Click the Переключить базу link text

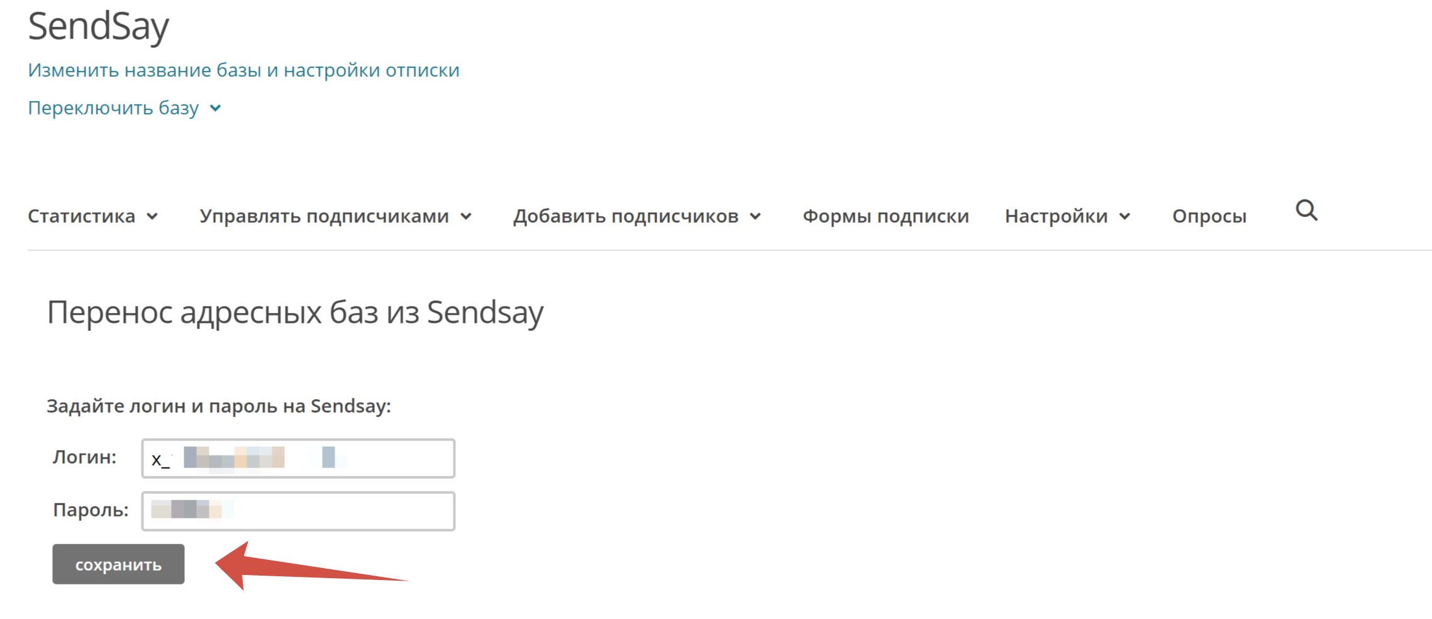113,108
